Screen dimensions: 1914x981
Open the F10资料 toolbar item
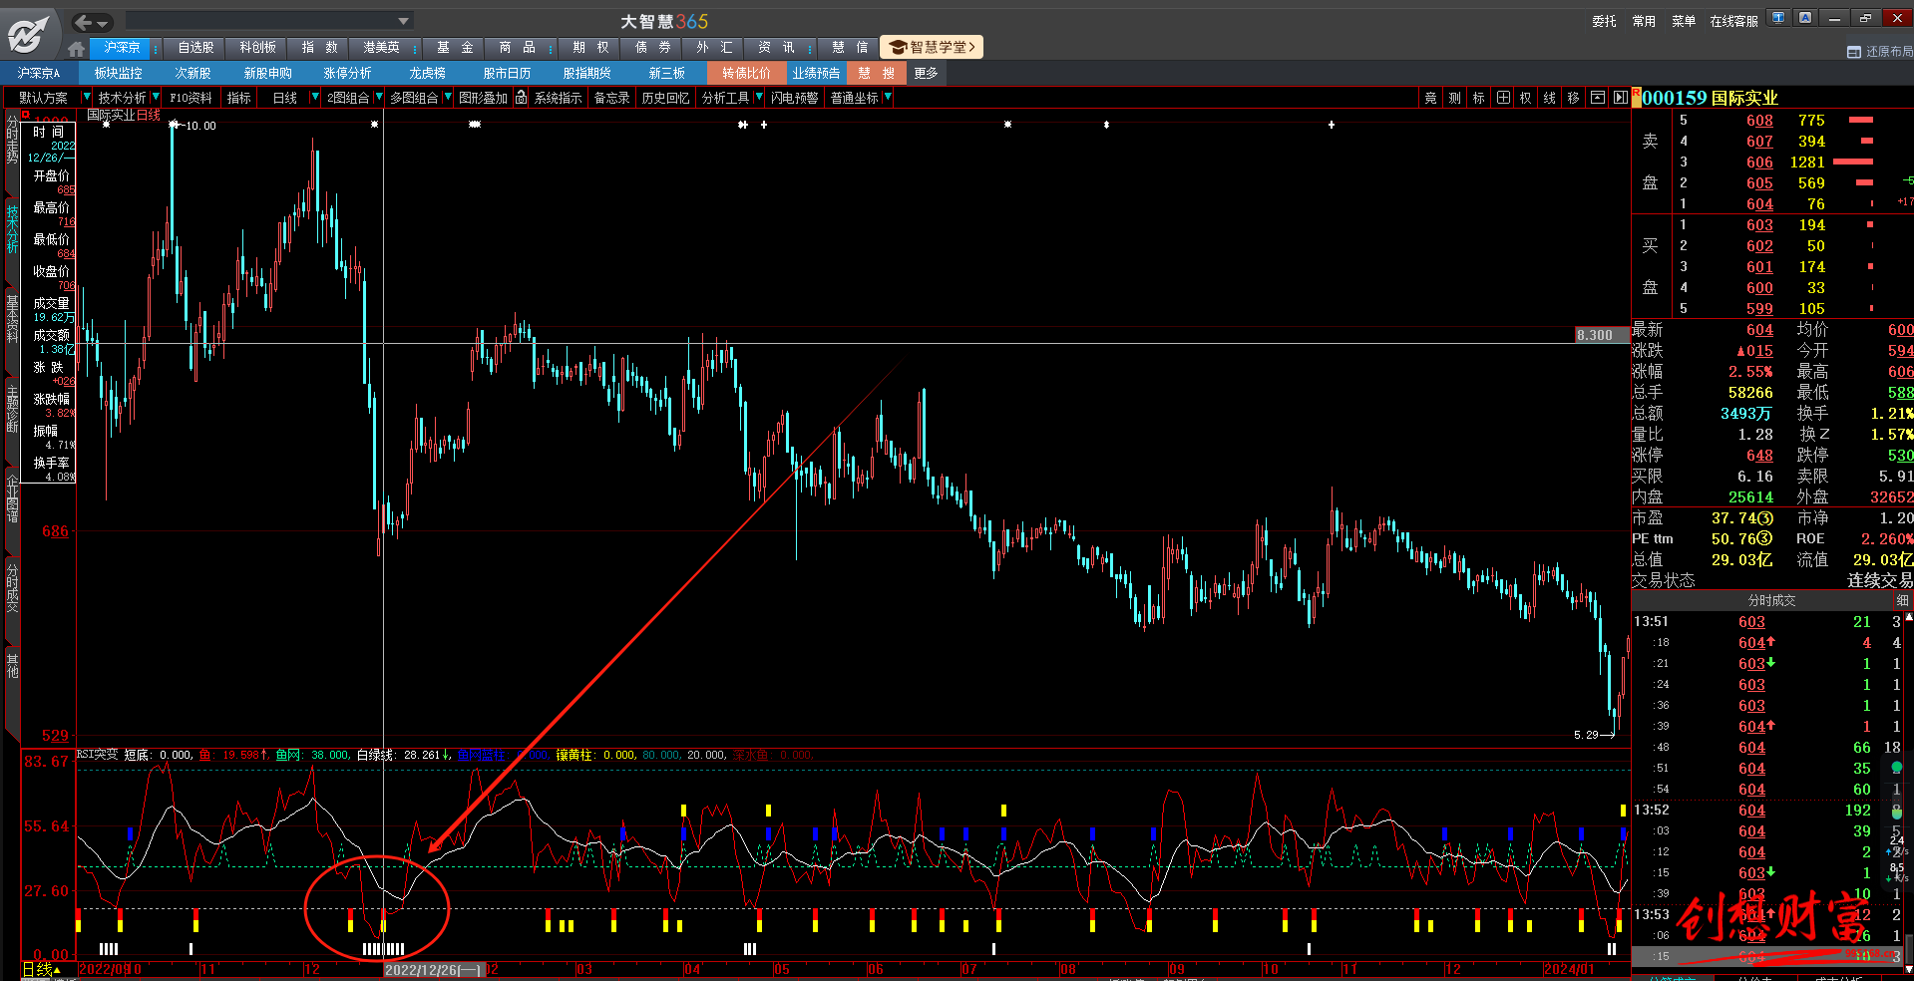point(191,98)
